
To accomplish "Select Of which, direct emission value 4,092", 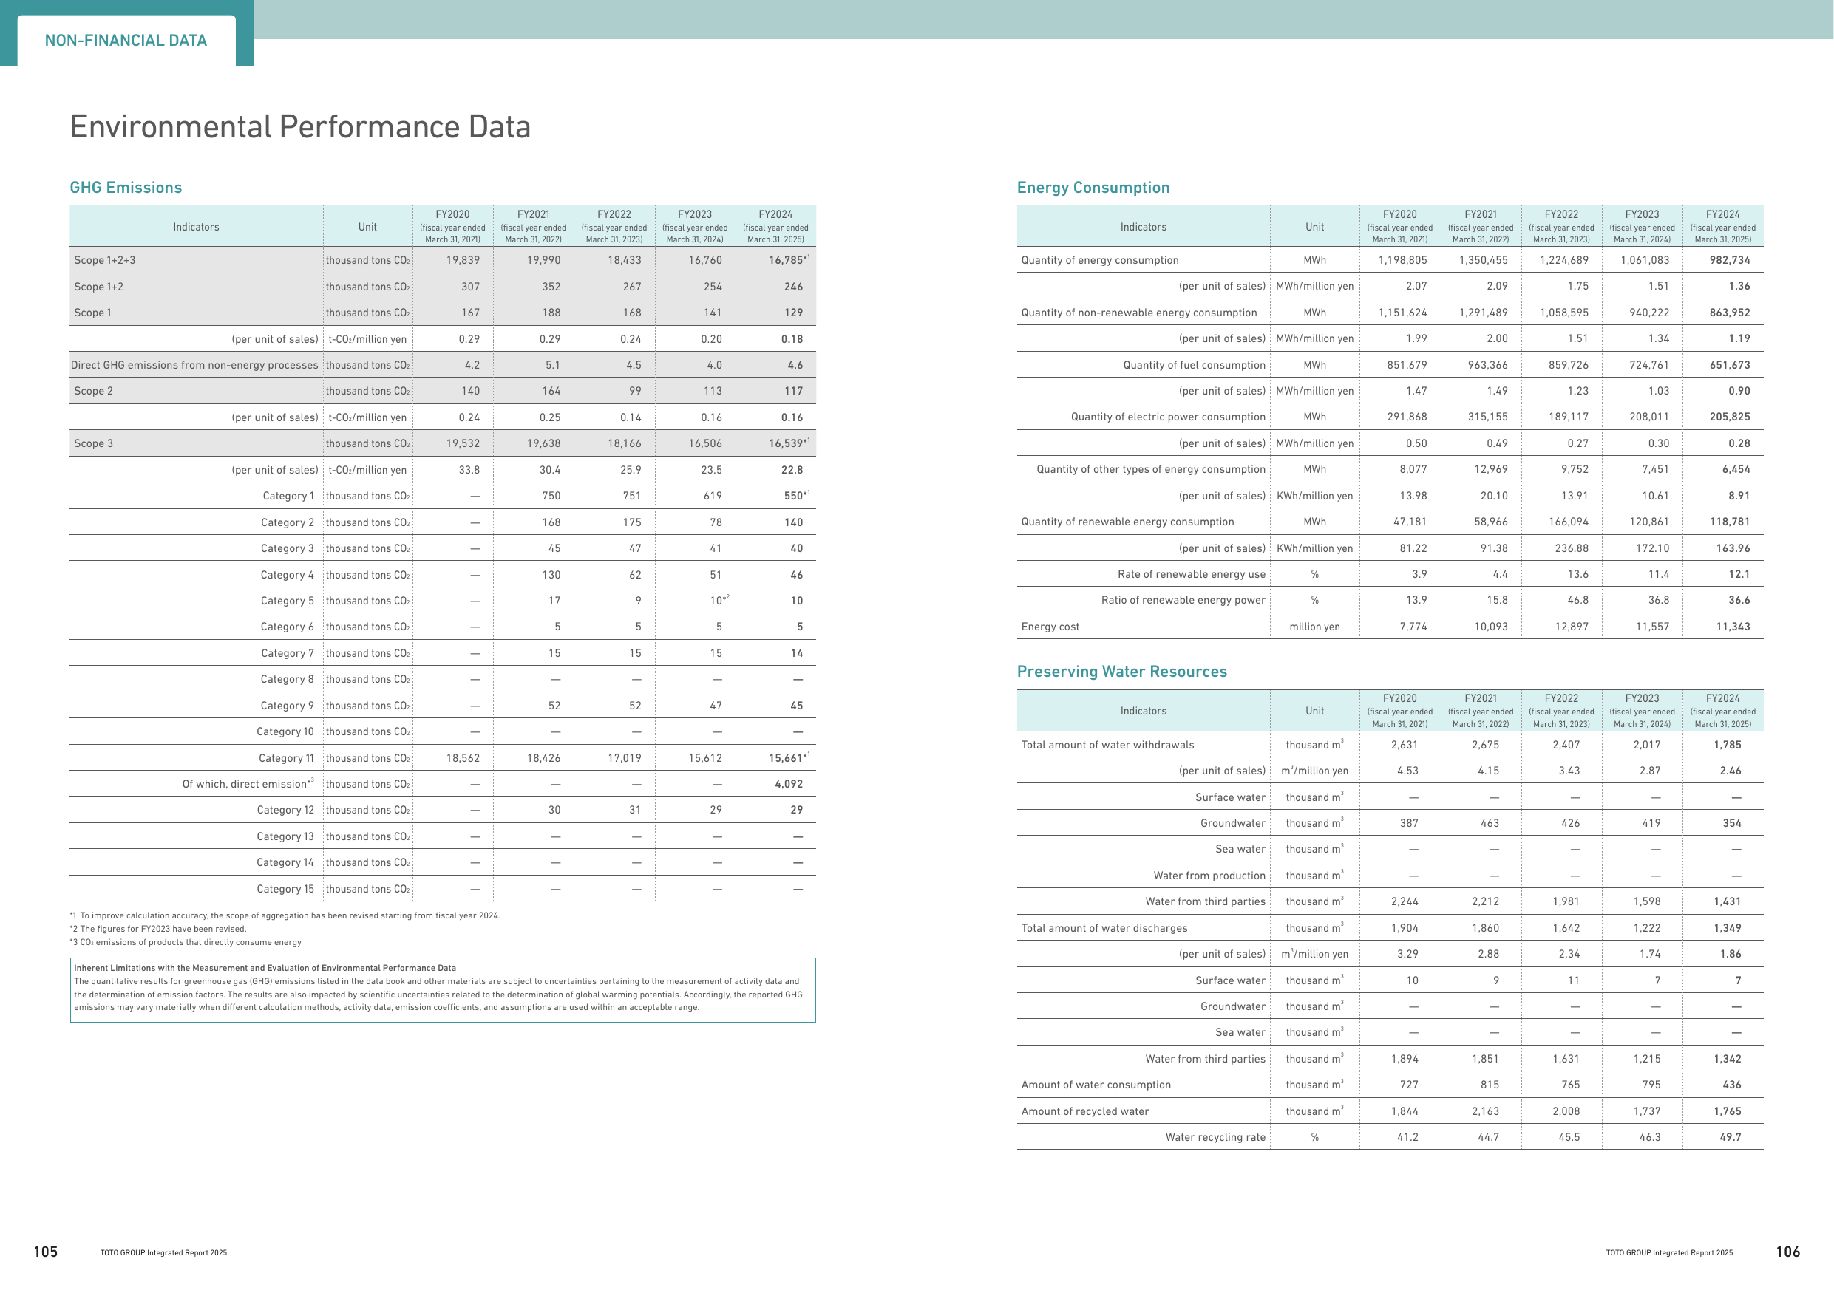I will (x=789, y=784).
